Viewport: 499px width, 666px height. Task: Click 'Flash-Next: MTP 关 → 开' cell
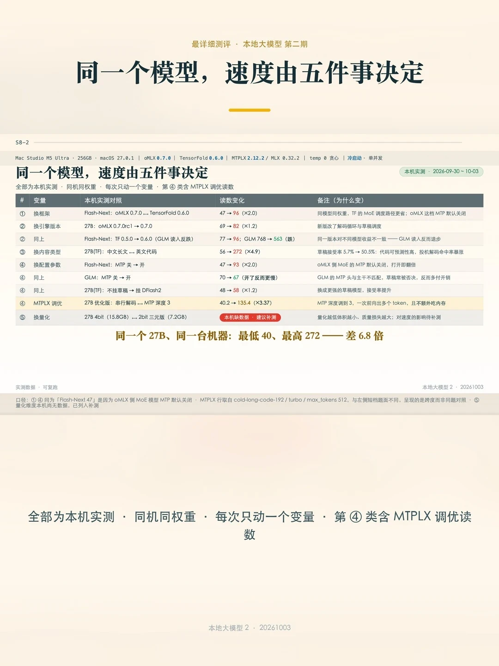coord(115,265)
